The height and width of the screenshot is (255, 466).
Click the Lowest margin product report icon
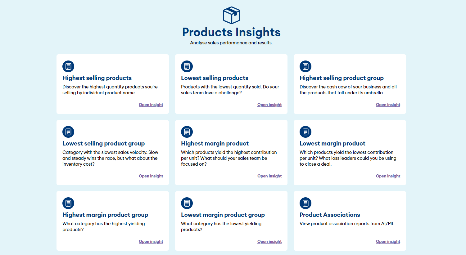tap(305, 132)
